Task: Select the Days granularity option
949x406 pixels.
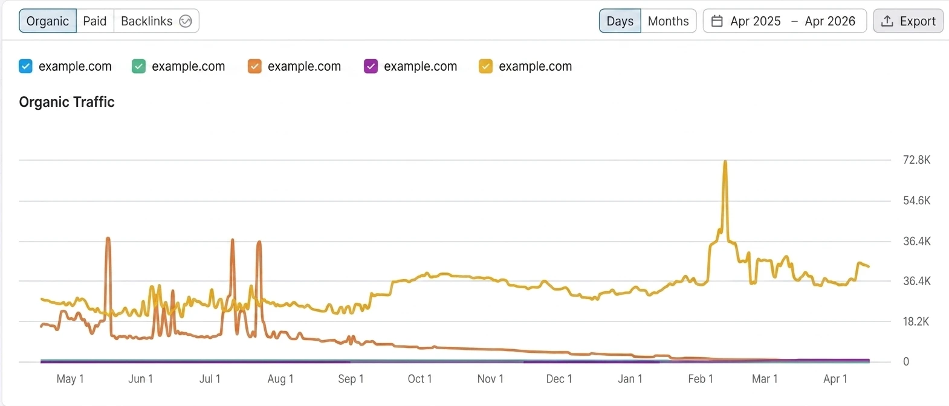Action: [619, 21]
